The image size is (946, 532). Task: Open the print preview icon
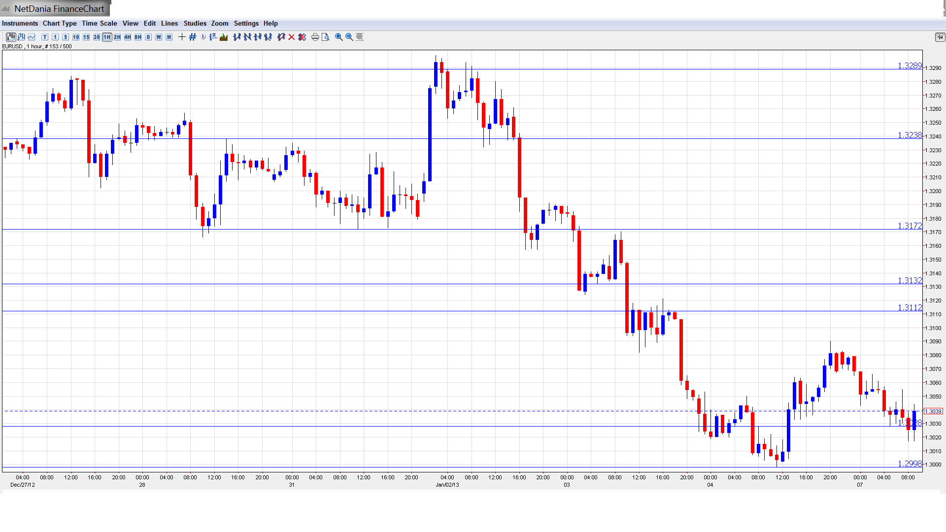click(x=326, y=37)
